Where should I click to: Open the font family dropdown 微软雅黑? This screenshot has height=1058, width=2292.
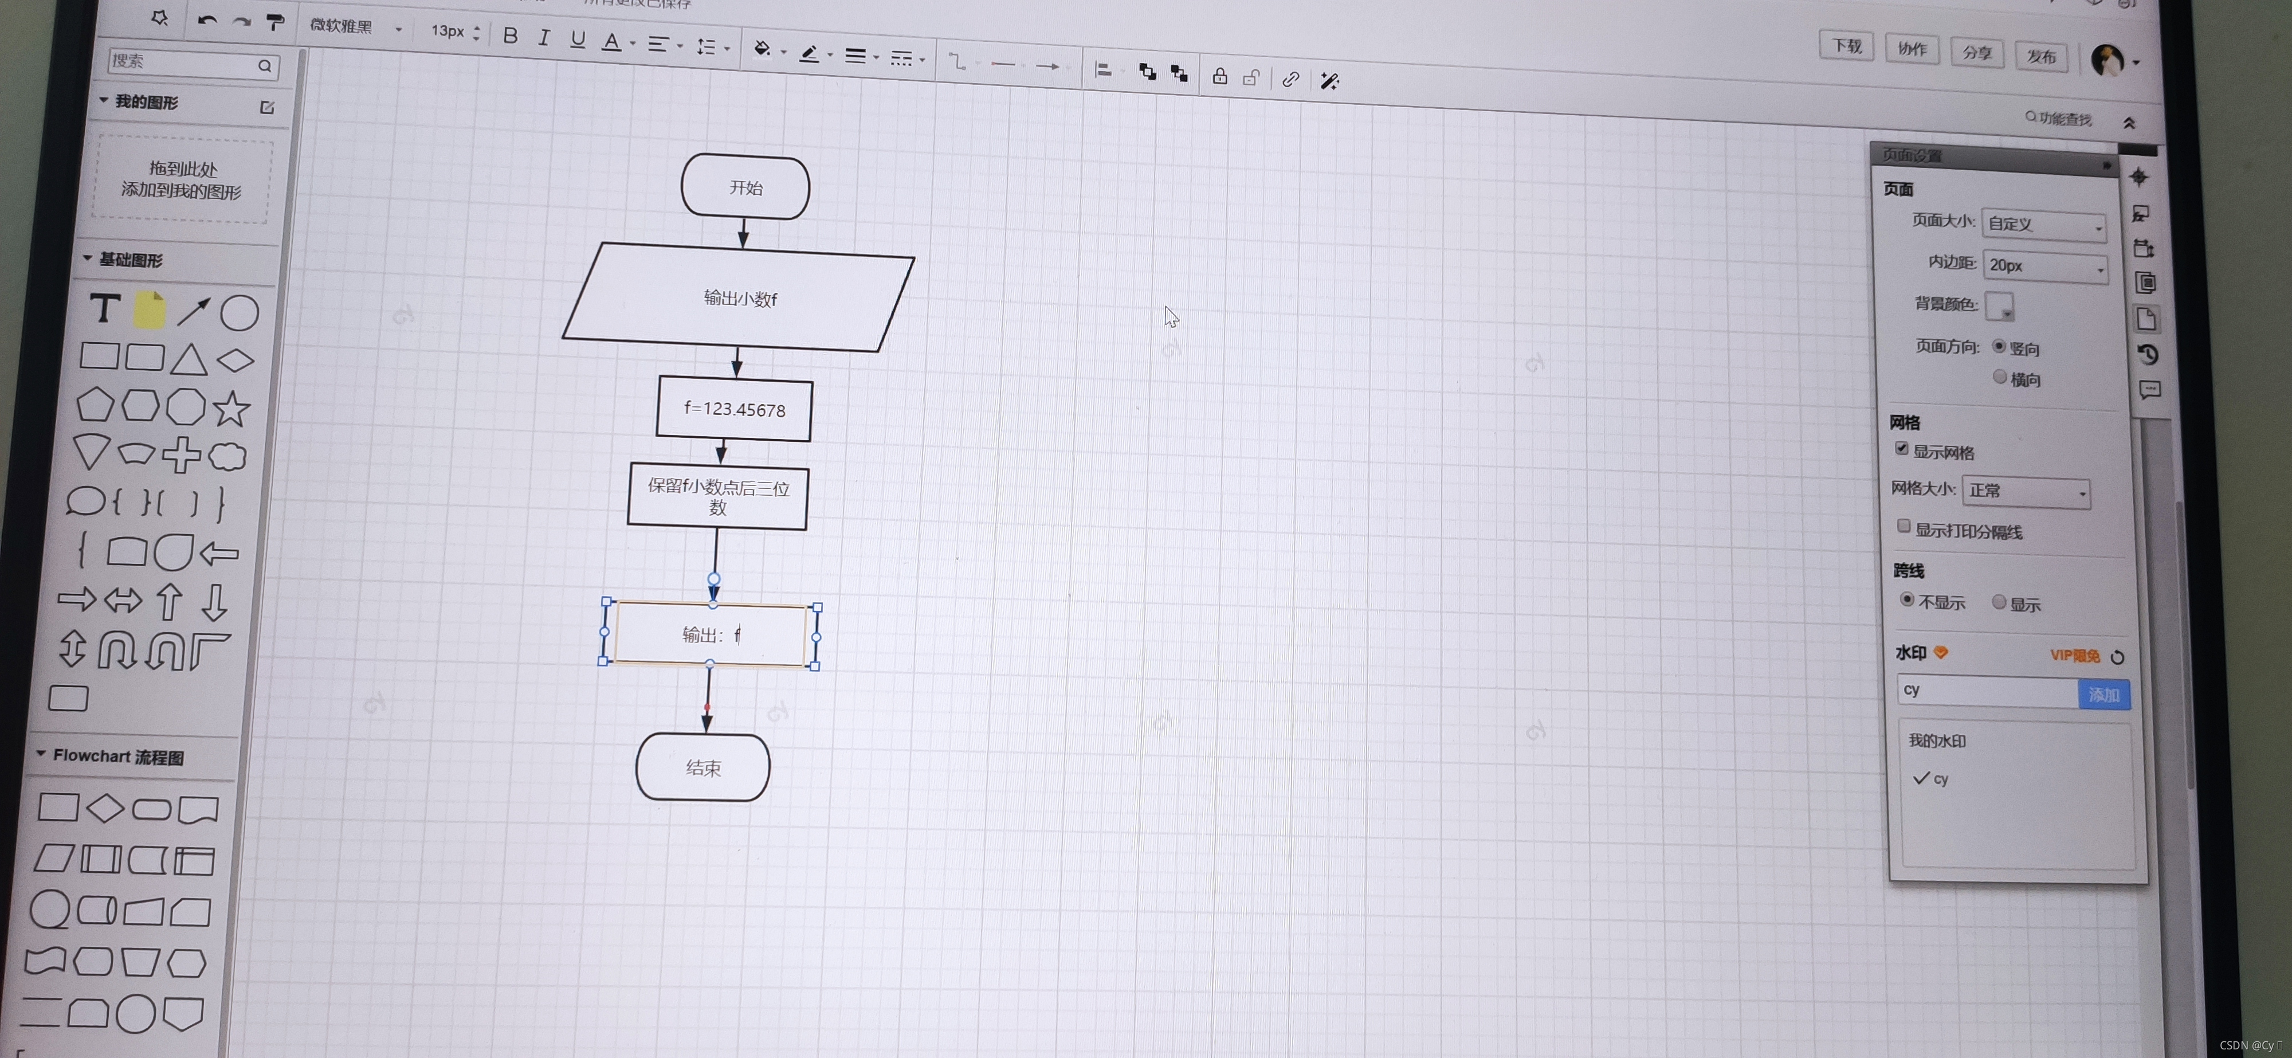click(356, 27)
